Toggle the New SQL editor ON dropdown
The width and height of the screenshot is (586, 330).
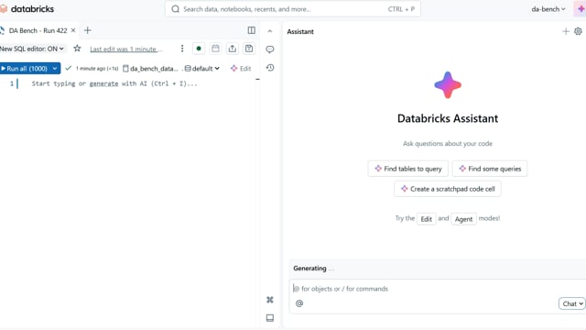[x=32, y=49]
